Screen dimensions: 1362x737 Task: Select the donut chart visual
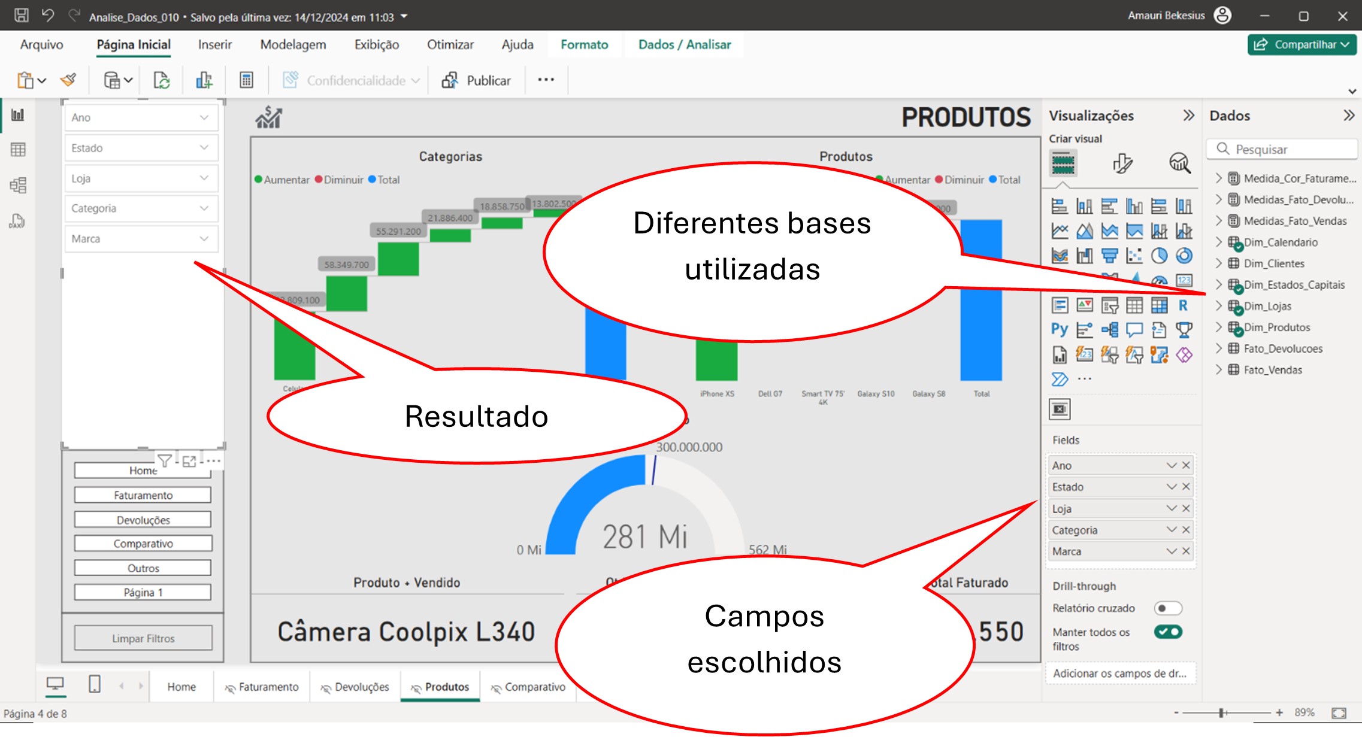1184,256
